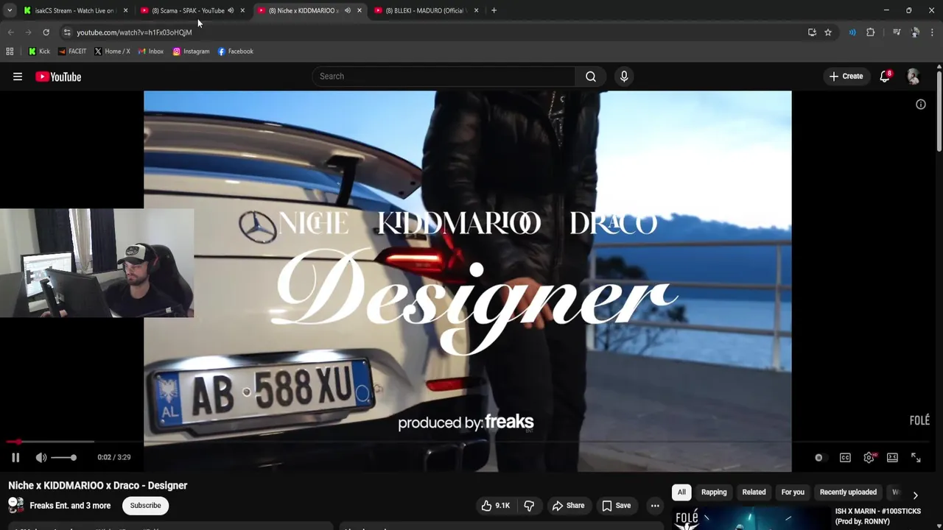Go to the YouTube home logo
The height and width of the screenshot is (530, 943).
click(58, 77)
